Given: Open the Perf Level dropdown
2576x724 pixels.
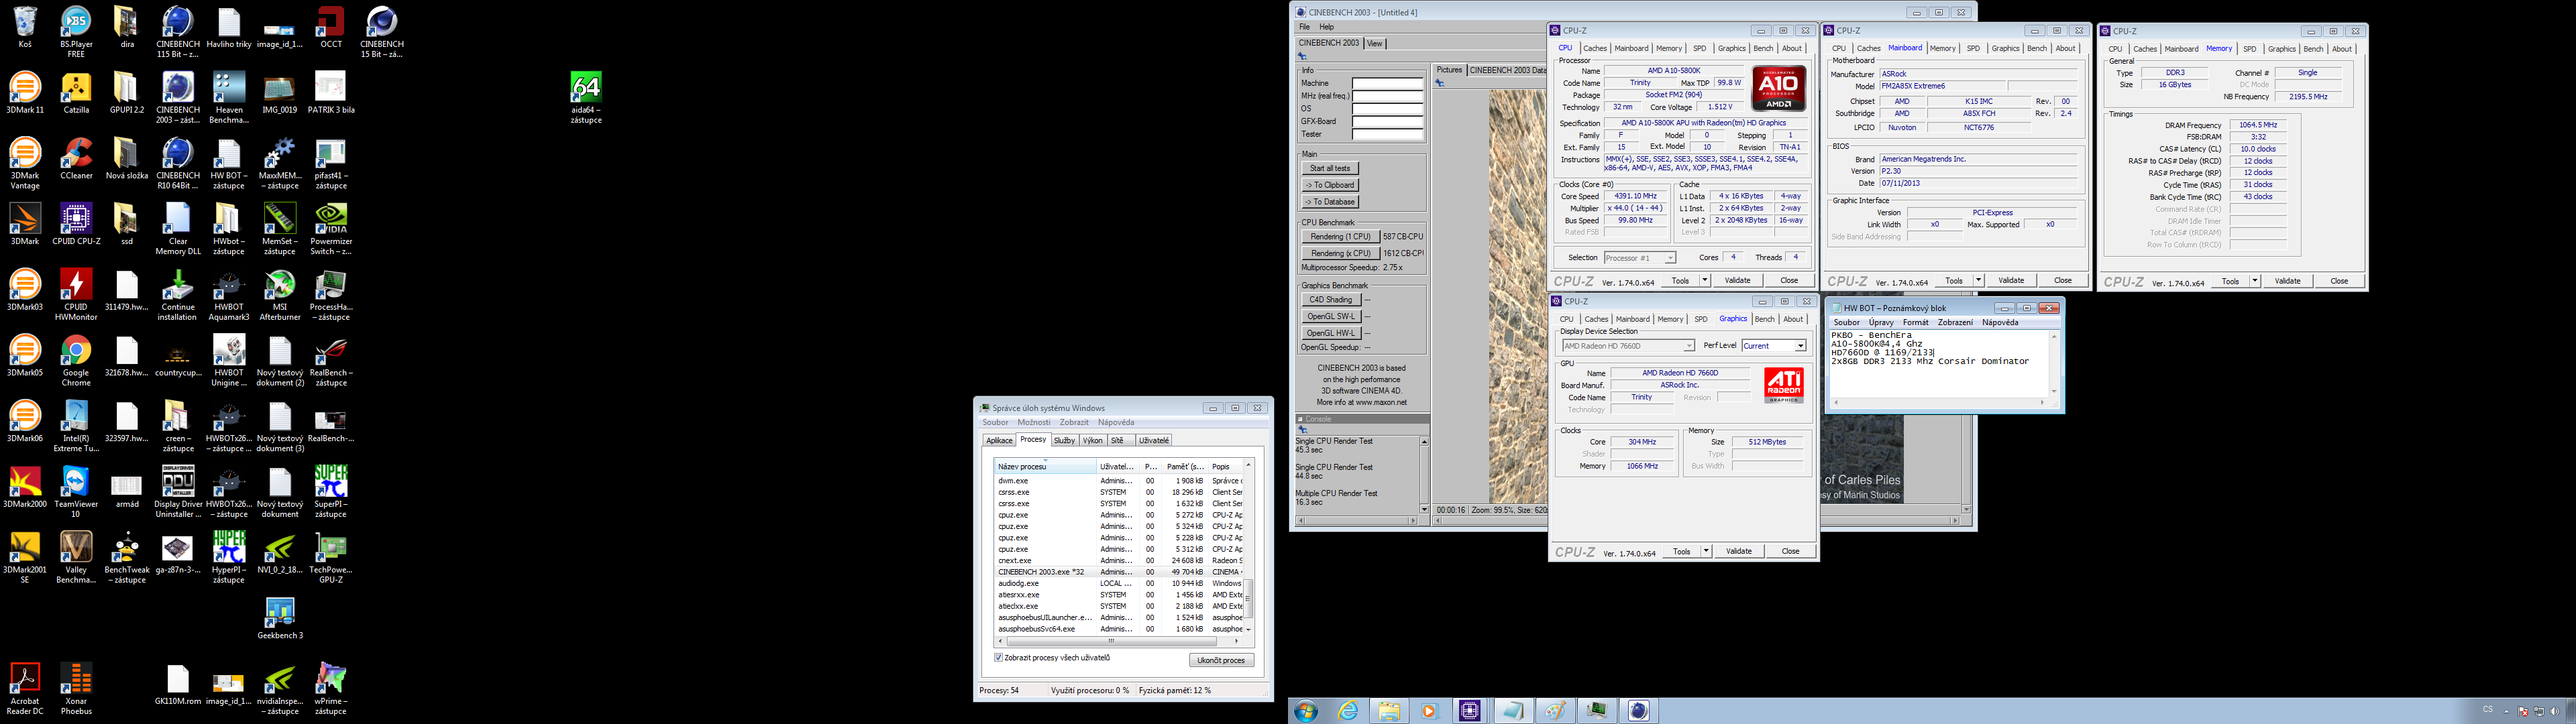Looking at the screenshot, I should [1774, 346].
